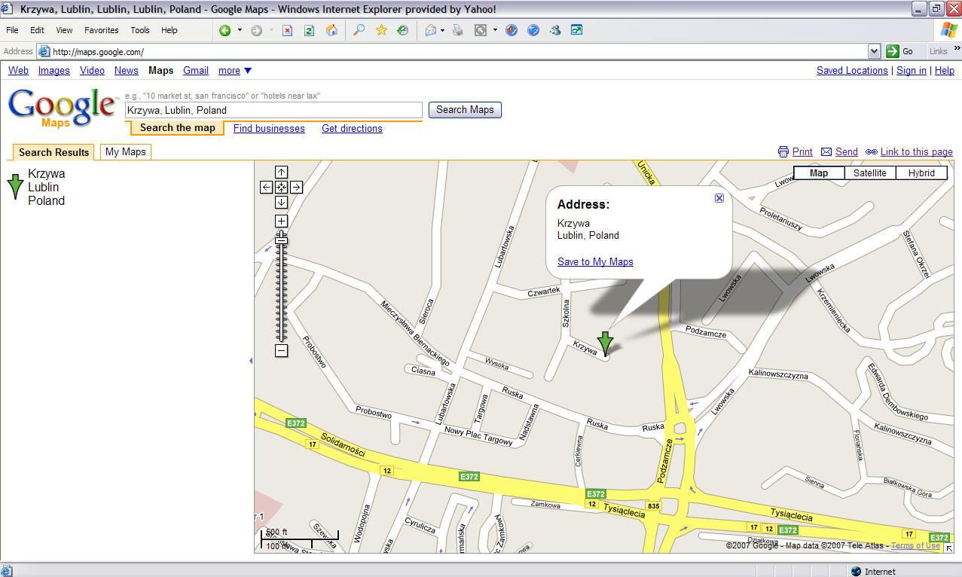Go to the browser Home page
Image resolution: width=962 pixels, height=577 pixels.
331,30
